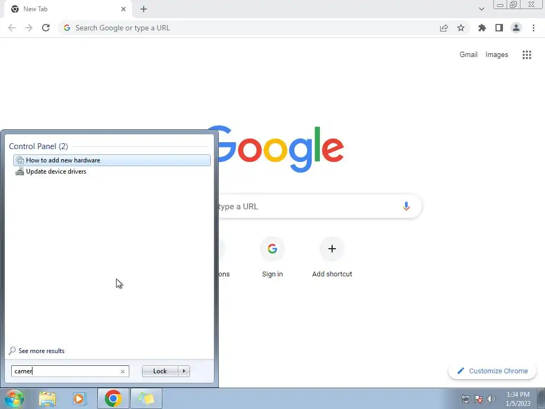Open the Sign in shortcut tile

point(272,258)
